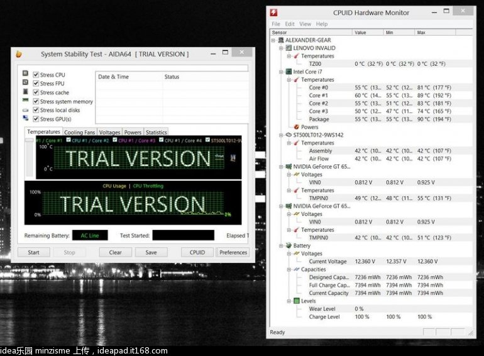Click the AIDA64 flame icon in title bar

pos(19,54)
